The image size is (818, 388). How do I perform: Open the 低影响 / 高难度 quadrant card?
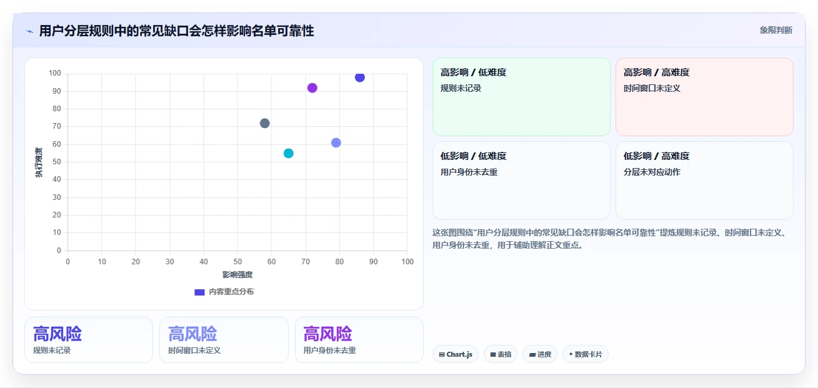[704, 181]
